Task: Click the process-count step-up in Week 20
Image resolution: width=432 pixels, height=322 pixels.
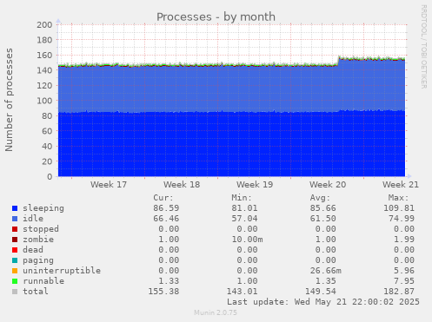Action: pyautogui.click(x=338, y=62)
